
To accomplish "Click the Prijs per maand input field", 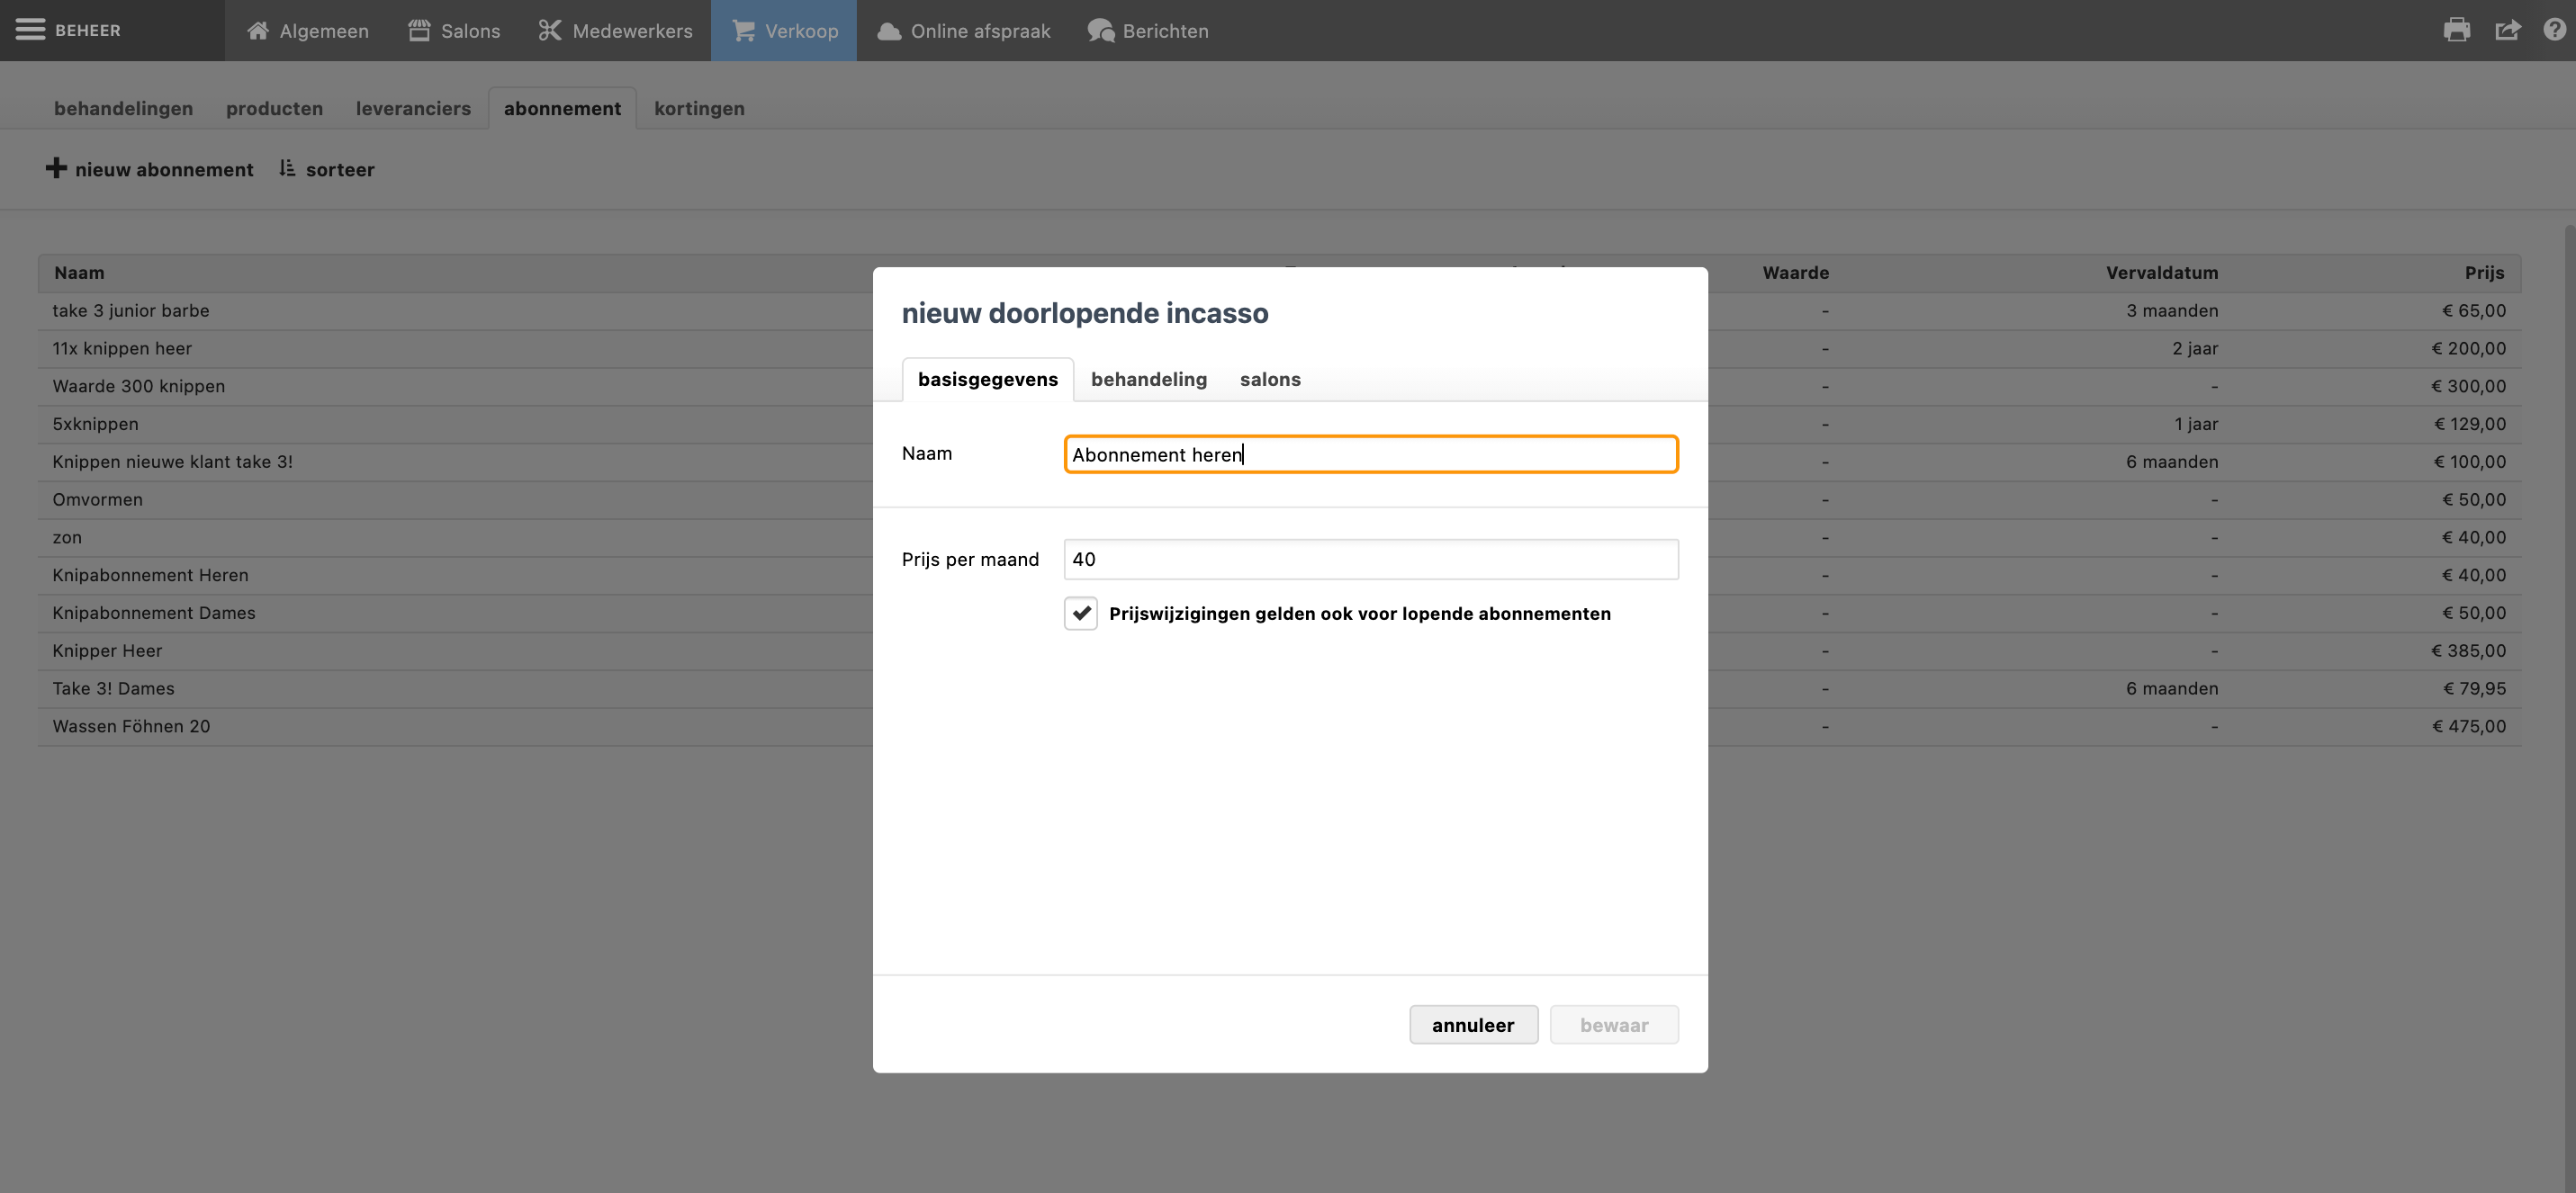I will (x=1370, y=559).
